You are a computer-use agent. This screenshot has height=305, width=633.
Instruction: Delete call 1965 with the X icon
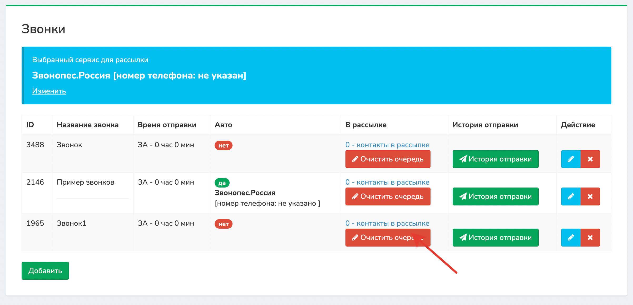coord(590,238)
